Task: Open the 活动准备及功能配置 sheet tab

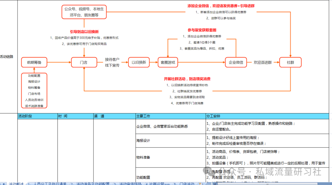Action: (x=90, y=183)
